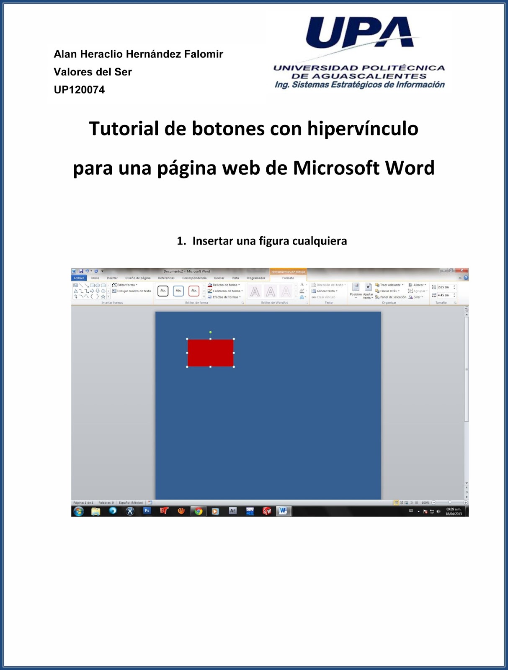Open the Archivo tab
The image size is (508, 670).
pos(79,278)
